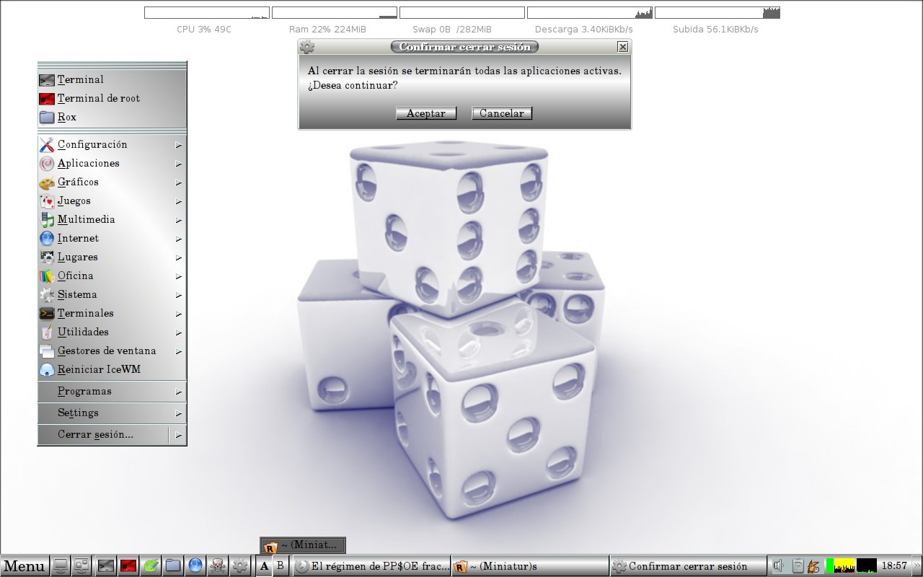Click the Gráficos palette icon
923x577 pixels.
click(x=47, y=182)
